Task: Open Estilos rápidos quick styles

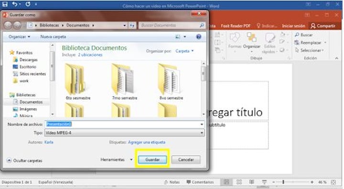Action: 269,43
